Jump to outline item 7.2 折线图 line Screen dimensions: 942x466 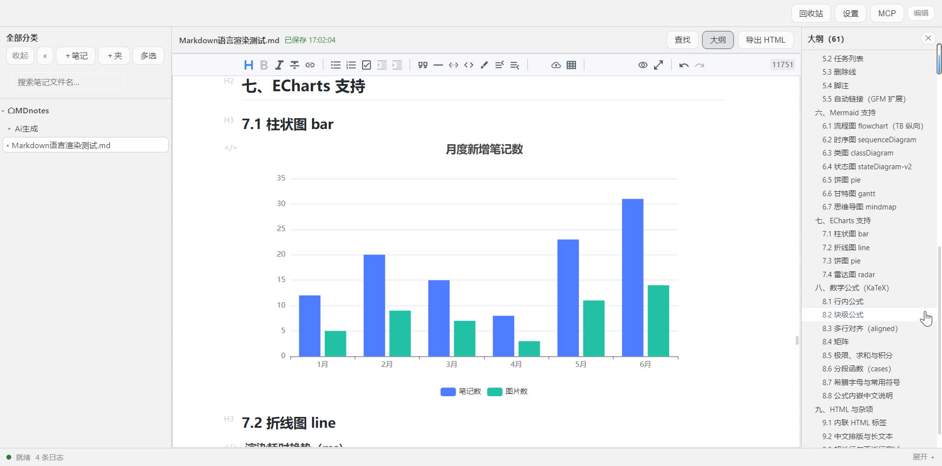click(x=846, y=247)
